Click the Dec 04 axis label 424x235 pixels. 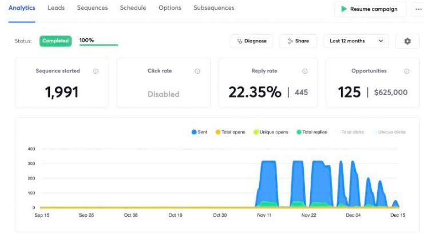tap(353, 216)
